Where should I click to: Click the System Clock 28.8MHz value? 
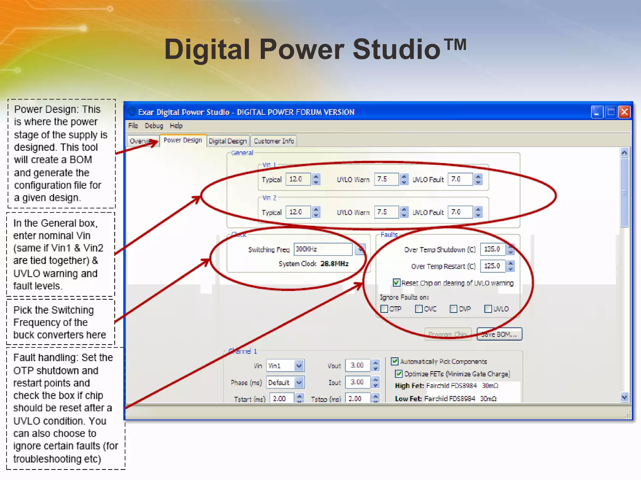[334, 264]
